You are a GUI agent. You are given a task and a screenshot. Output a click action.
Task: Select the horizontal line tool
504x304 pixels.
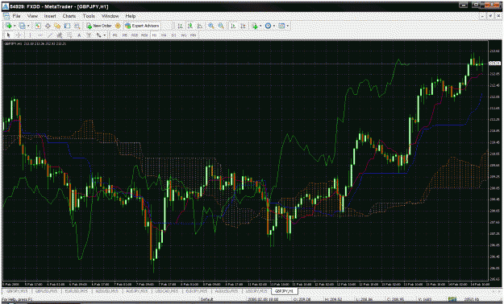40,35
